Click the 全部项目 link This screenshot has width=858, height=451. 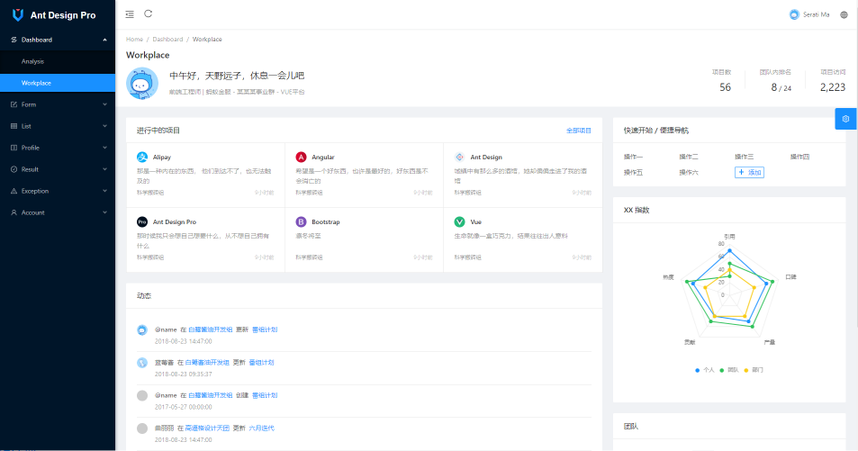(578, 131)
